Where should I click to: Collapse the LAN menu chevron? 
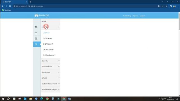[x=59, y=27]
